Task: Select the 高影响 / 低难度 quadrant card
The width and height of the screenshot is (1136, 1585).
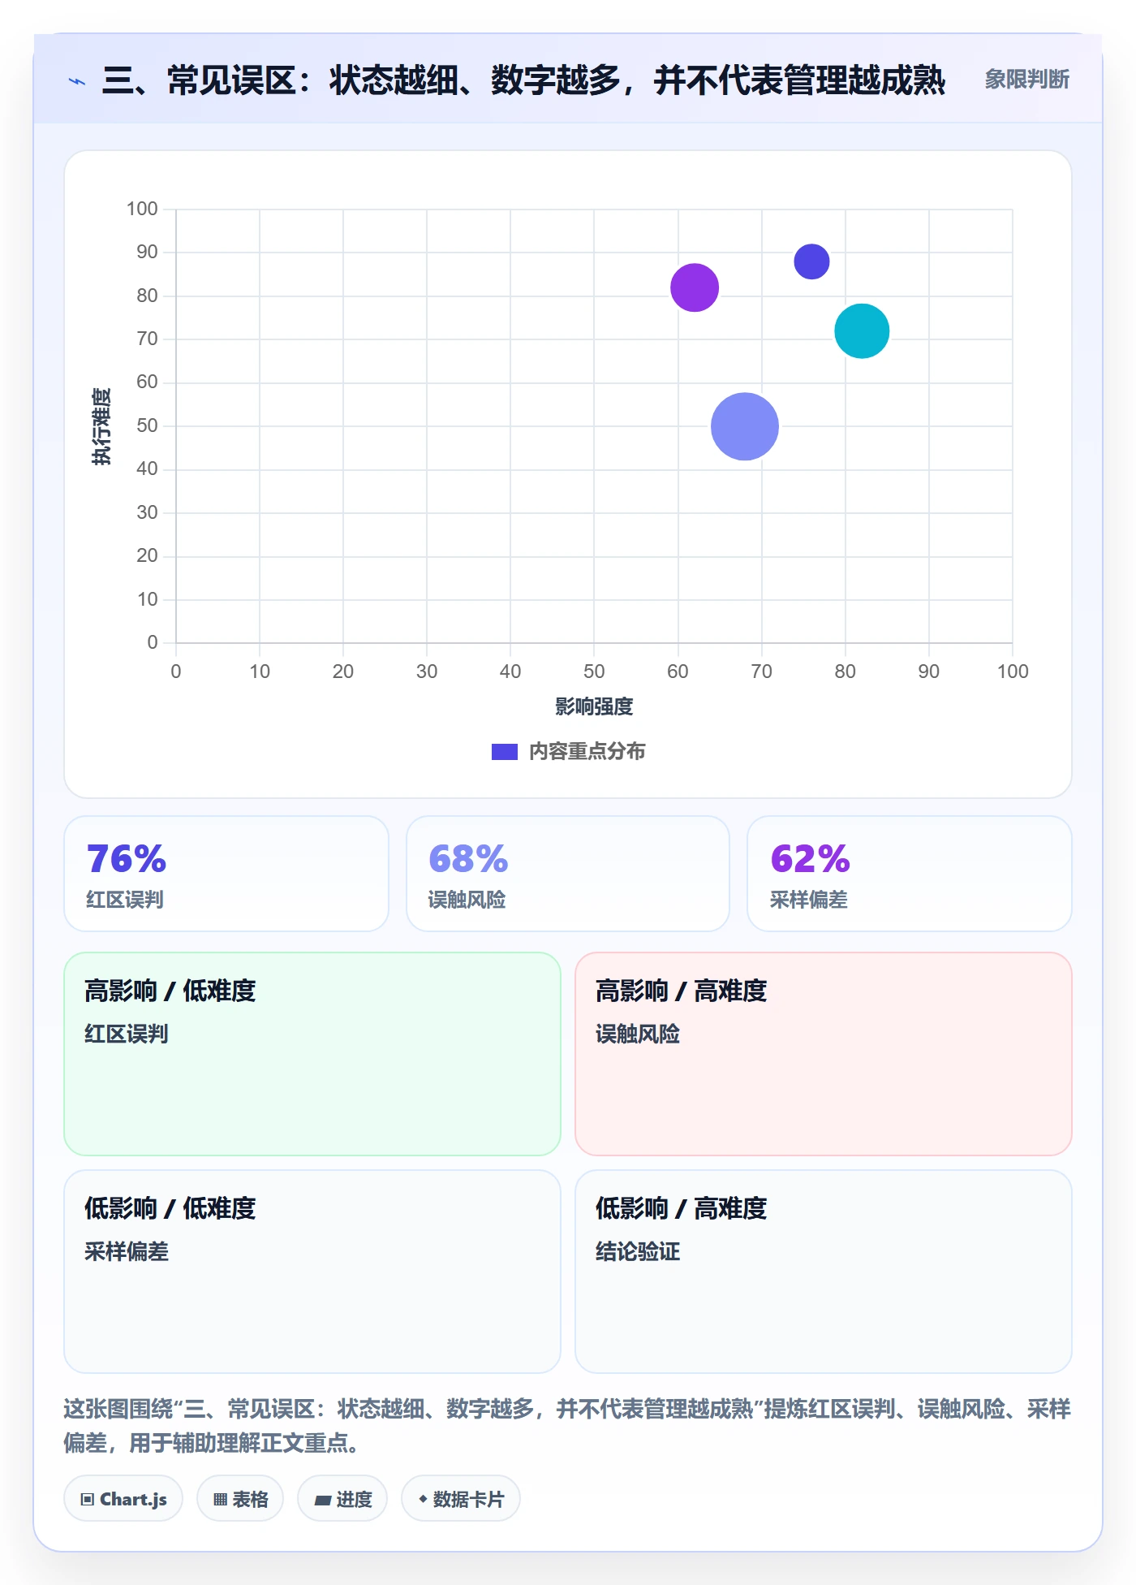Action: coord(312,1054)
